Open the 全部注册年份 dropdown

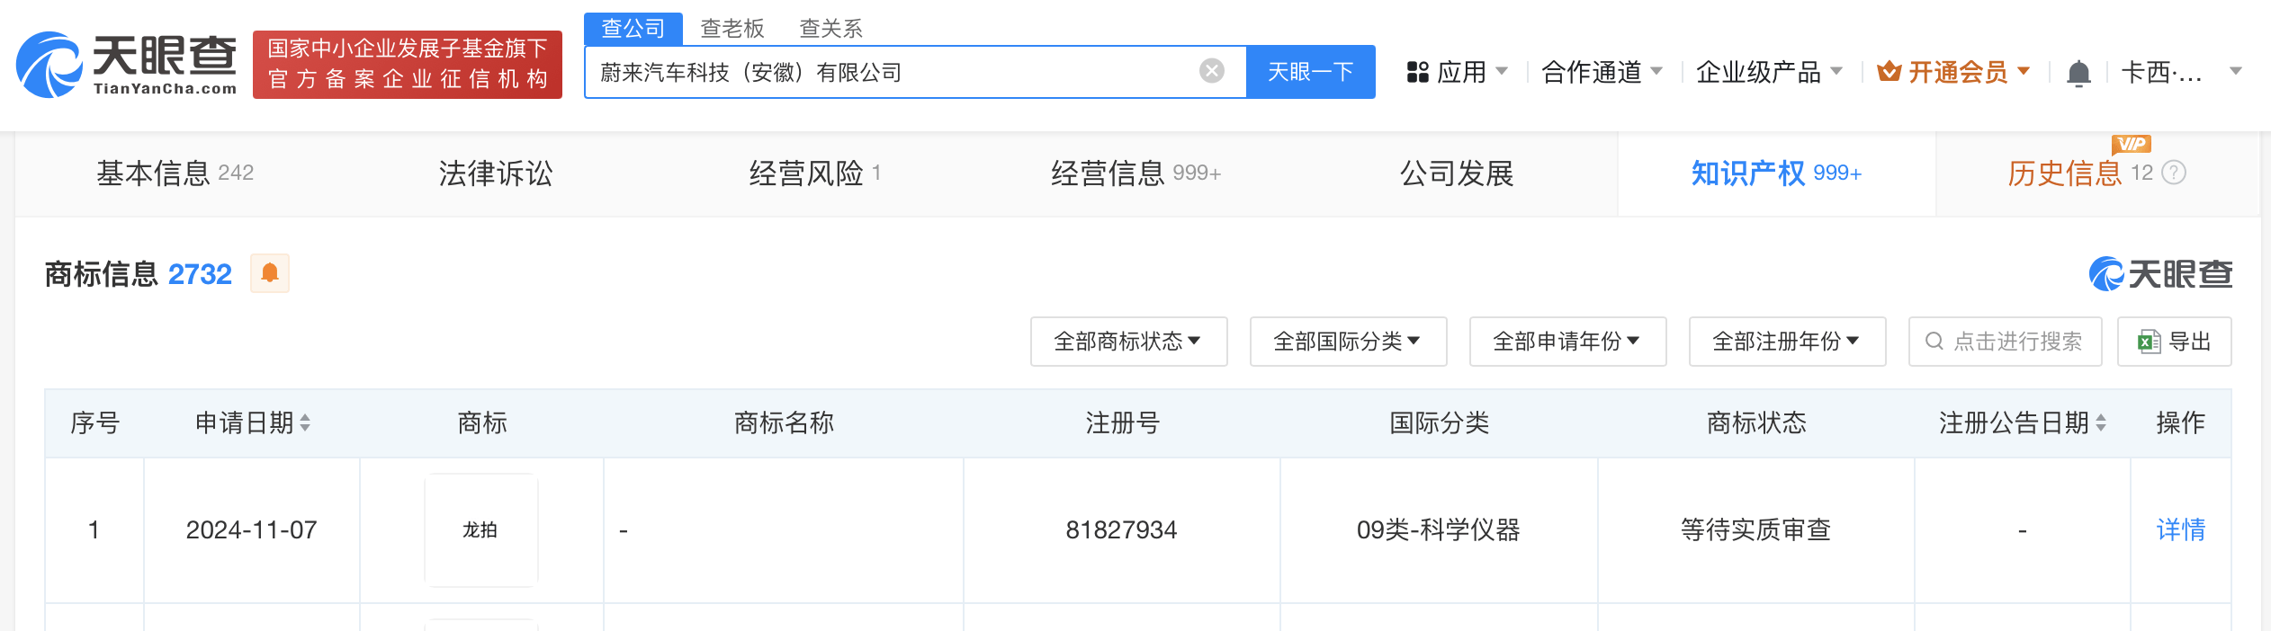point(1787,342)
